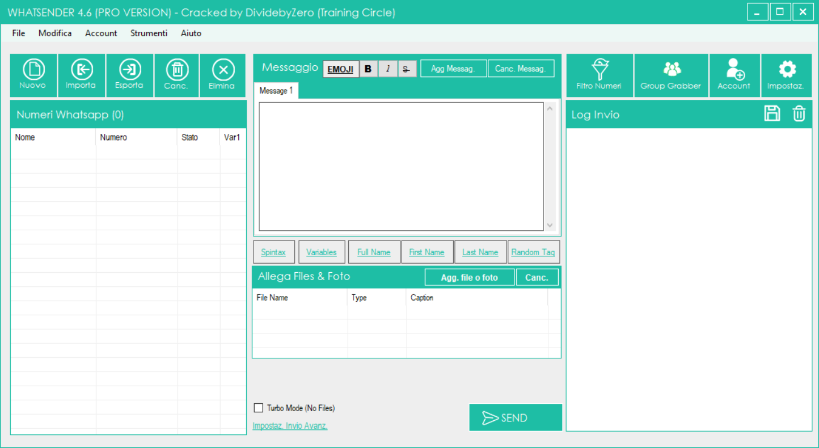Insert the Full Name tag
This screenshot has width=819, height=448.
click(374, 252)
